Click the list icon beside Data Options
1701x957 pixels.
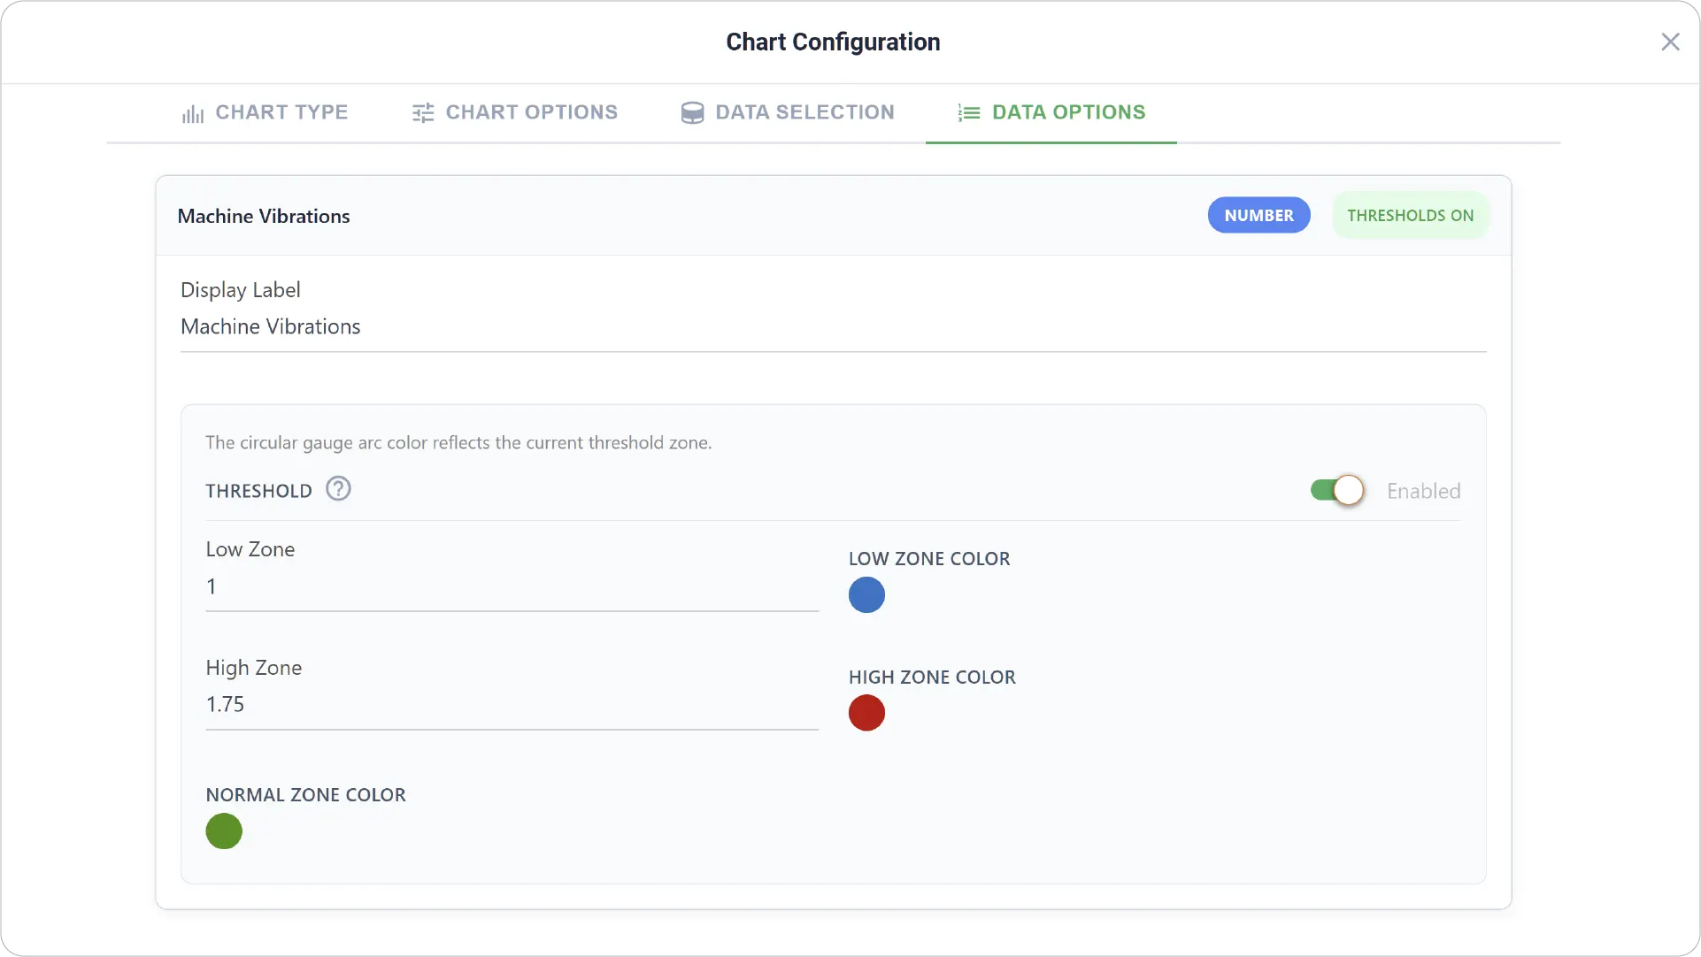[969, 113]
